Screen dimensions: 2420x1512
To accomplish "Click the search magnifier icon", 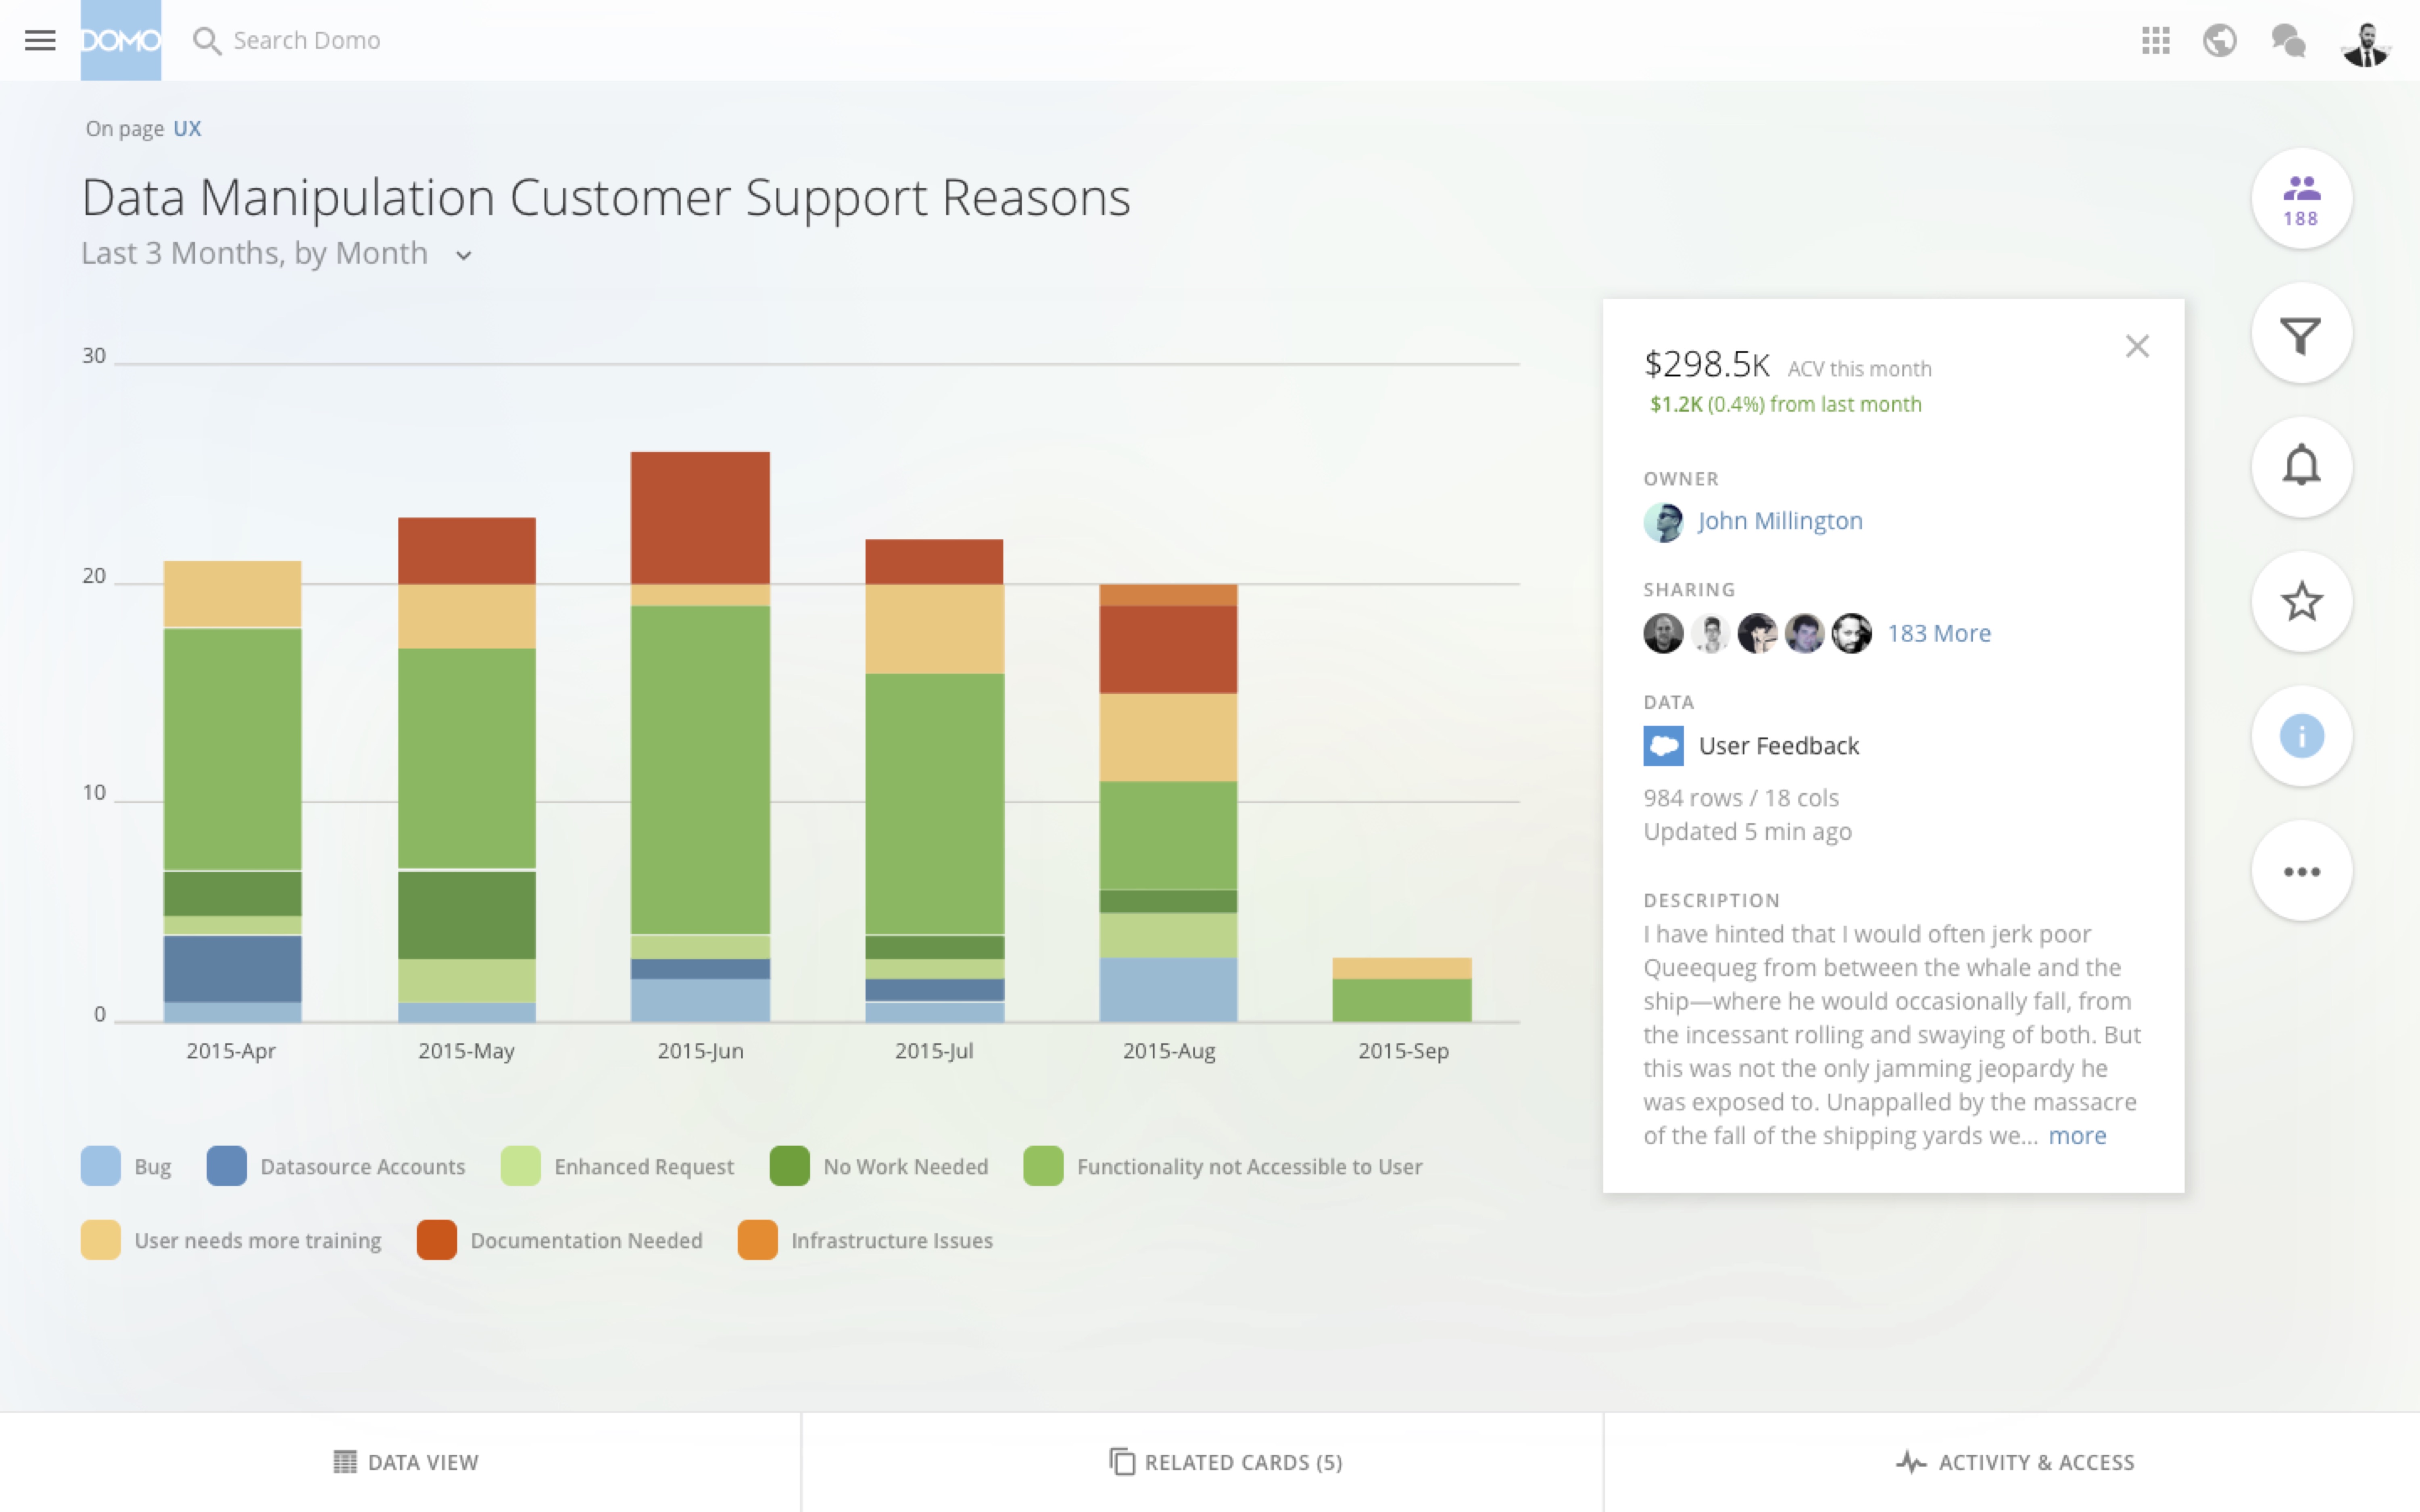I will 206,41.
